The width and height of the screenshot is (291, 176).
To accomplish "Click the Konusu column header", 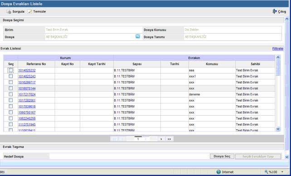I will click(x=212, y=64).
